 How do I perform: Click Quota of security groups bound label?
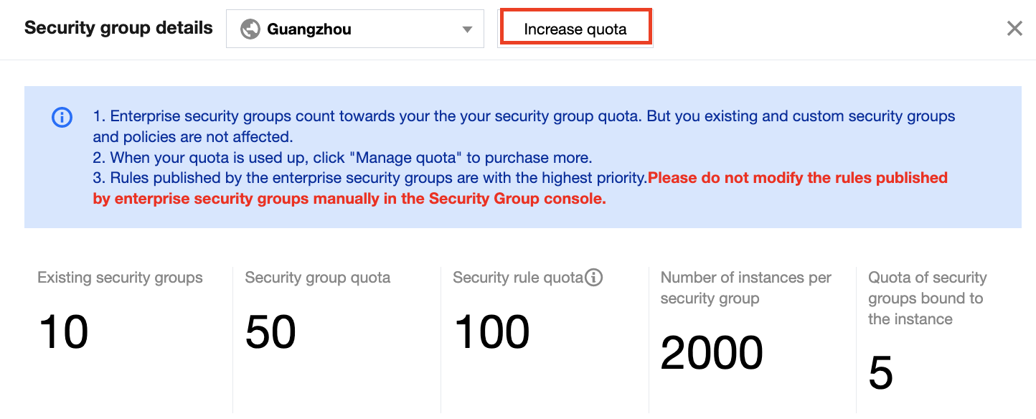[927, 298]
